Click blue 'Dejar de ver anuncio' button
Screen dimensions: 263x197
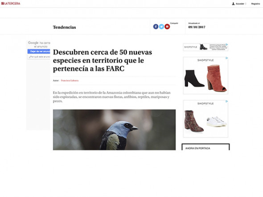pos(39,52)
